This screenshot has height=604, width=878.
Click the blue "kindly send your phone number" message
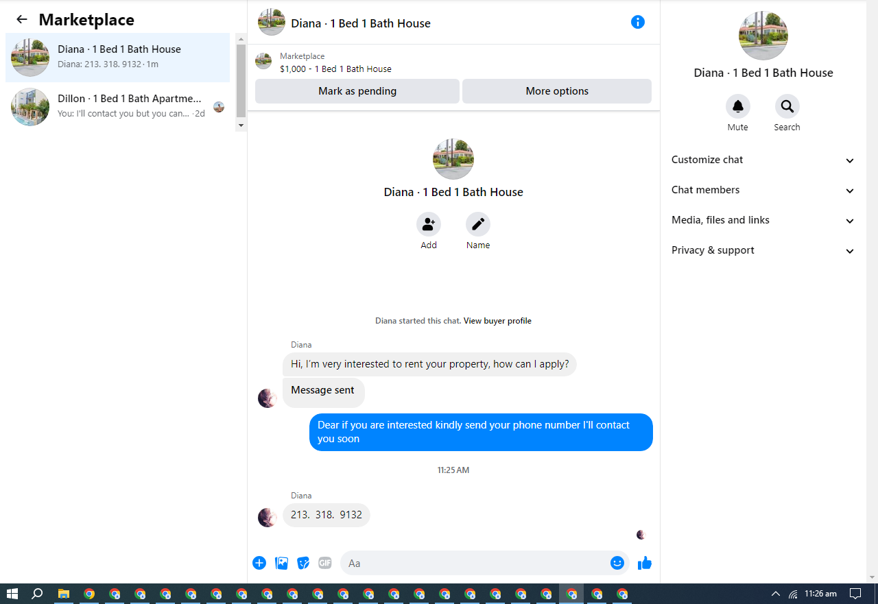[x=481, y=432]
